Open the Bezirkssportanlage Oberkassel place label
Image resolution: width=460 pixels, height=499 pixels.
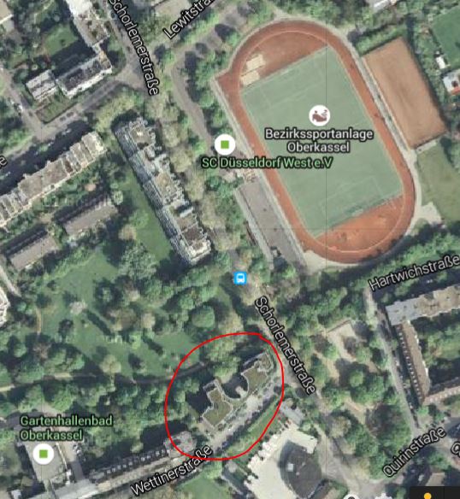pyautogui.click(x=319, y=140)
